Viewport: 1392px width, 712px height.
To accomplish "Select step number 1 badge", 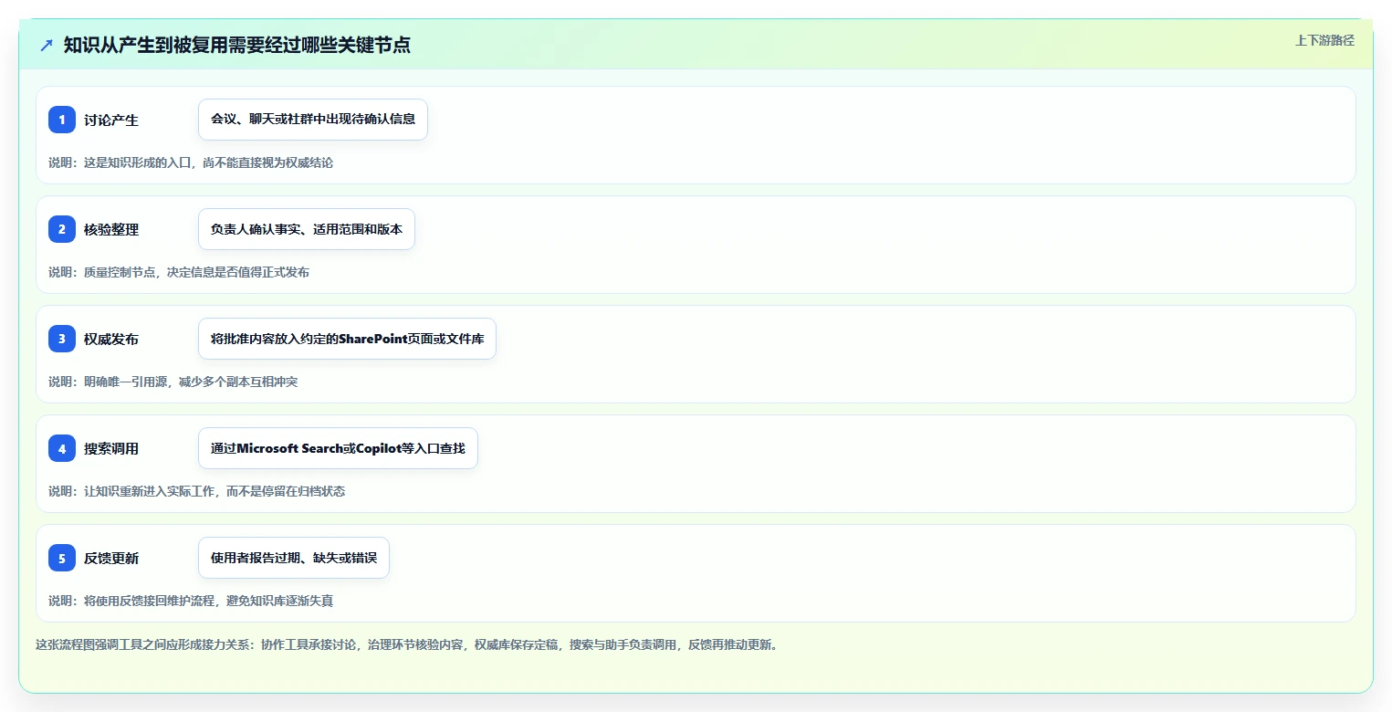I will click(62, 120).
